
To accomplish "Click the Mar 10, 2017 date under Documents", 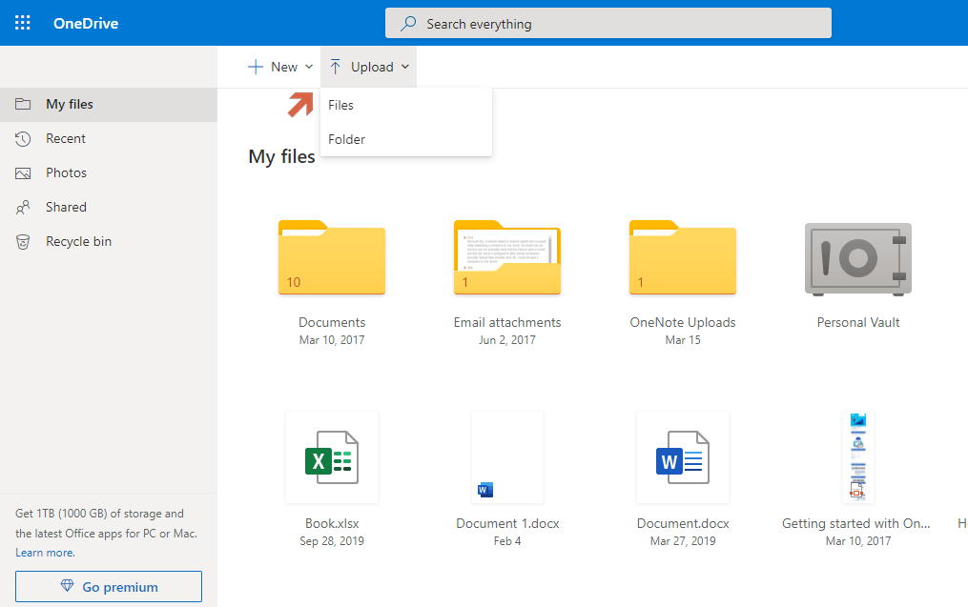I will tap(332, 340).
